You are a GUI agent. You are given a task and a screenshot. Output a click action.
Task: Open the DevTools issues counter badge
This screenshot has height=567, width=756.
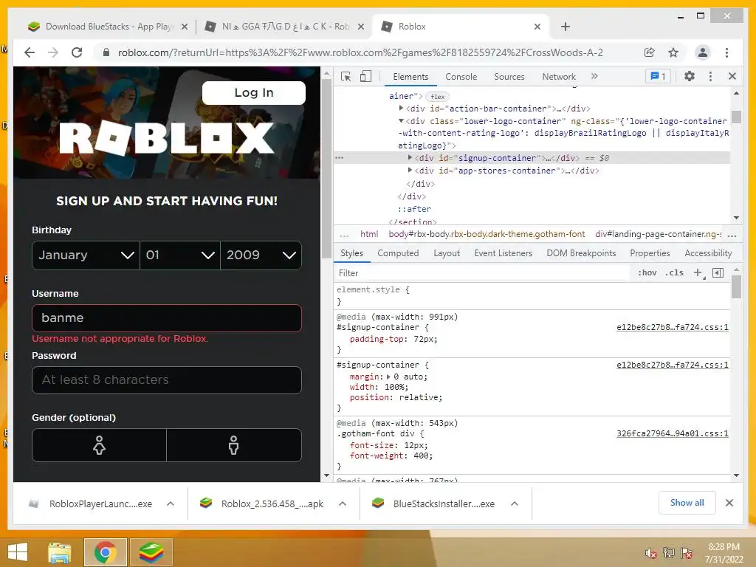[x=658, y=76]
